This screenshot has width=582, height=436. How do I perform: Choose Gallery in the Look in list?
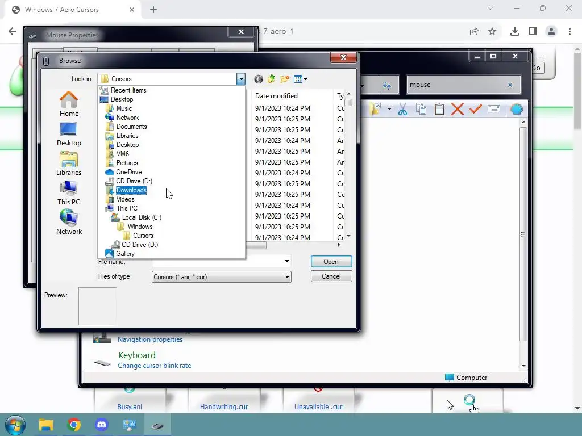tap(124, 254)
